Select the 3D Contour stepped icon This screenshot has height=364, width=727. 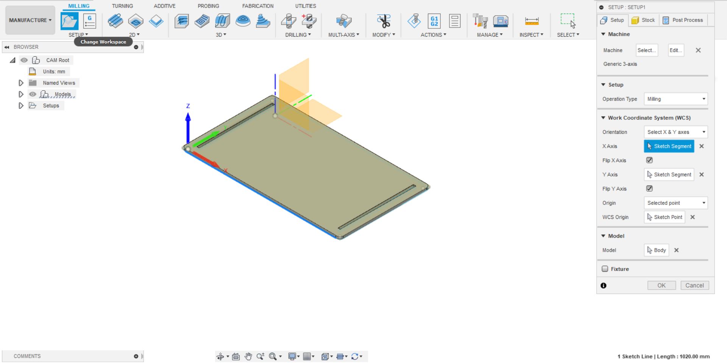coord(263,21)
